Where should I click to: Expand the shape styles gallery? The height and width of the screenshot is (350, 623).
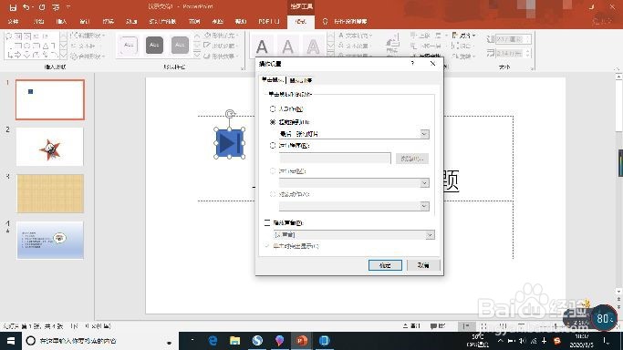[x=197, y=56]
